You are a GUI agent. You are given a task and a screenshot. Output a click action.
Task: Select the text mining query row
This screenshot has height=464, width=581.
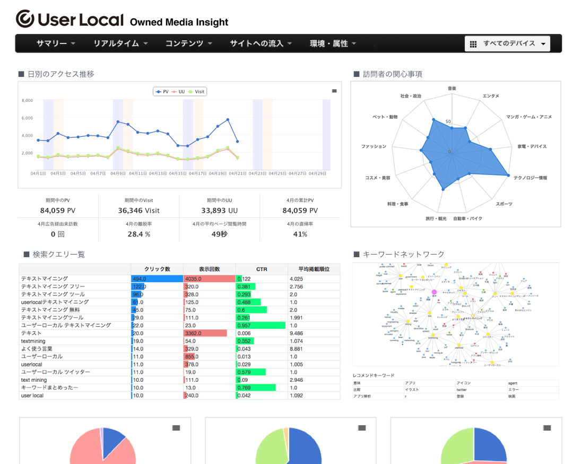coord(179,380)
